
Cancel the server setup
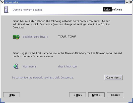point(115,95)
